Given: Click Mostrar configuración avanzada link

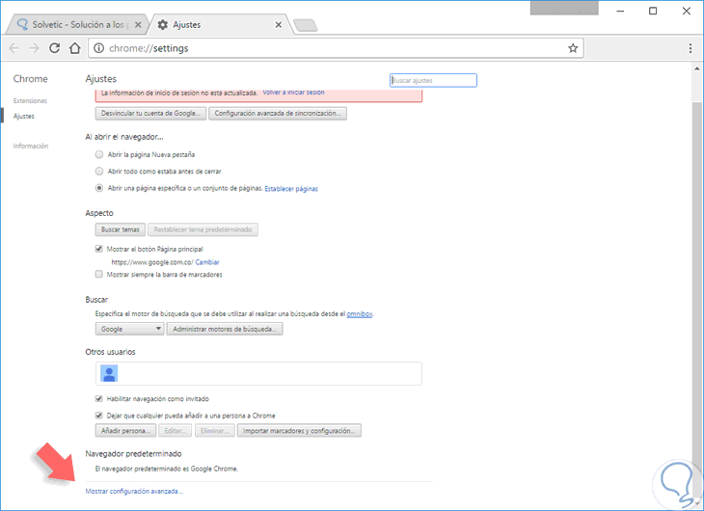Looking at the screenshot, I should coord(134,492).
